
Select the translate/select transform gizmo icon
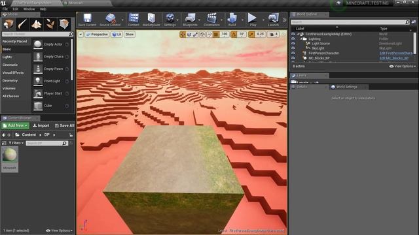tap(183, 35)
